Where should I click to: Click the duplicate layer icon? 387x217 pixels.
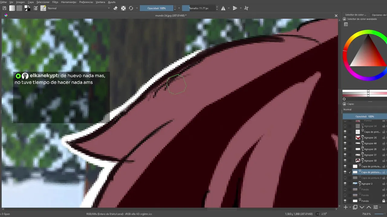click(355, 207)
